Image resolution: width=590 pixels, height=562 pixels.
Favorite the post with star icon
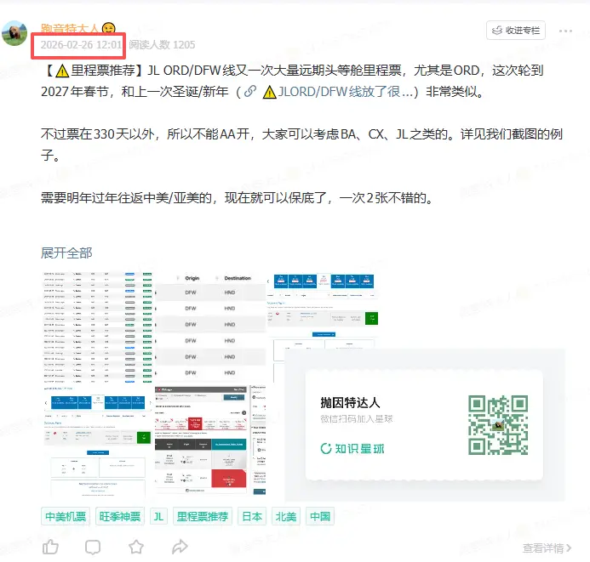point(136,547)
